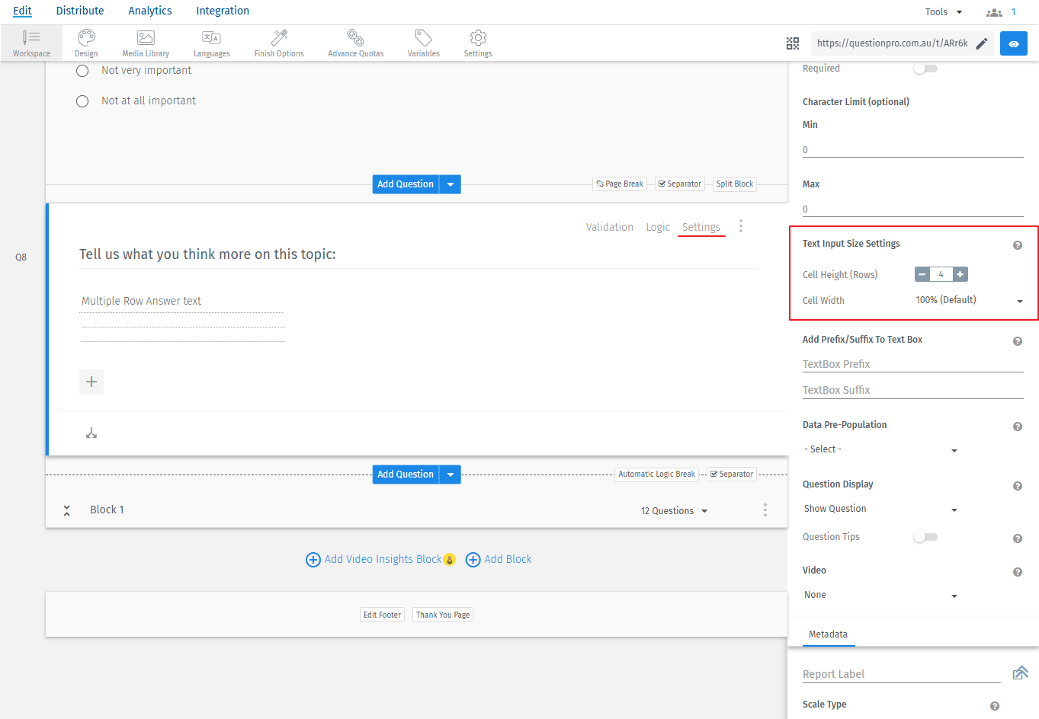Click the Add Block link
This screenshot has height=719, width=1039.
[499, 559]
